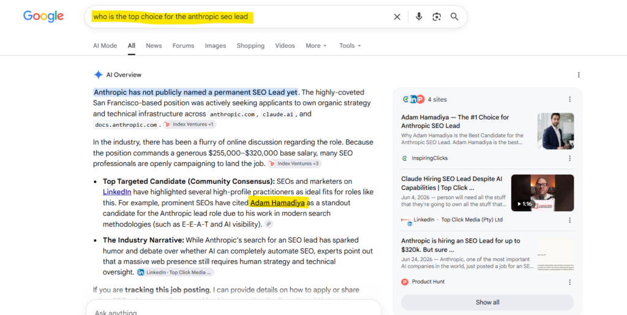The image size is (627, 315).
Task: Click the 4 sites source icons cluster
Action: click(413, 99)
